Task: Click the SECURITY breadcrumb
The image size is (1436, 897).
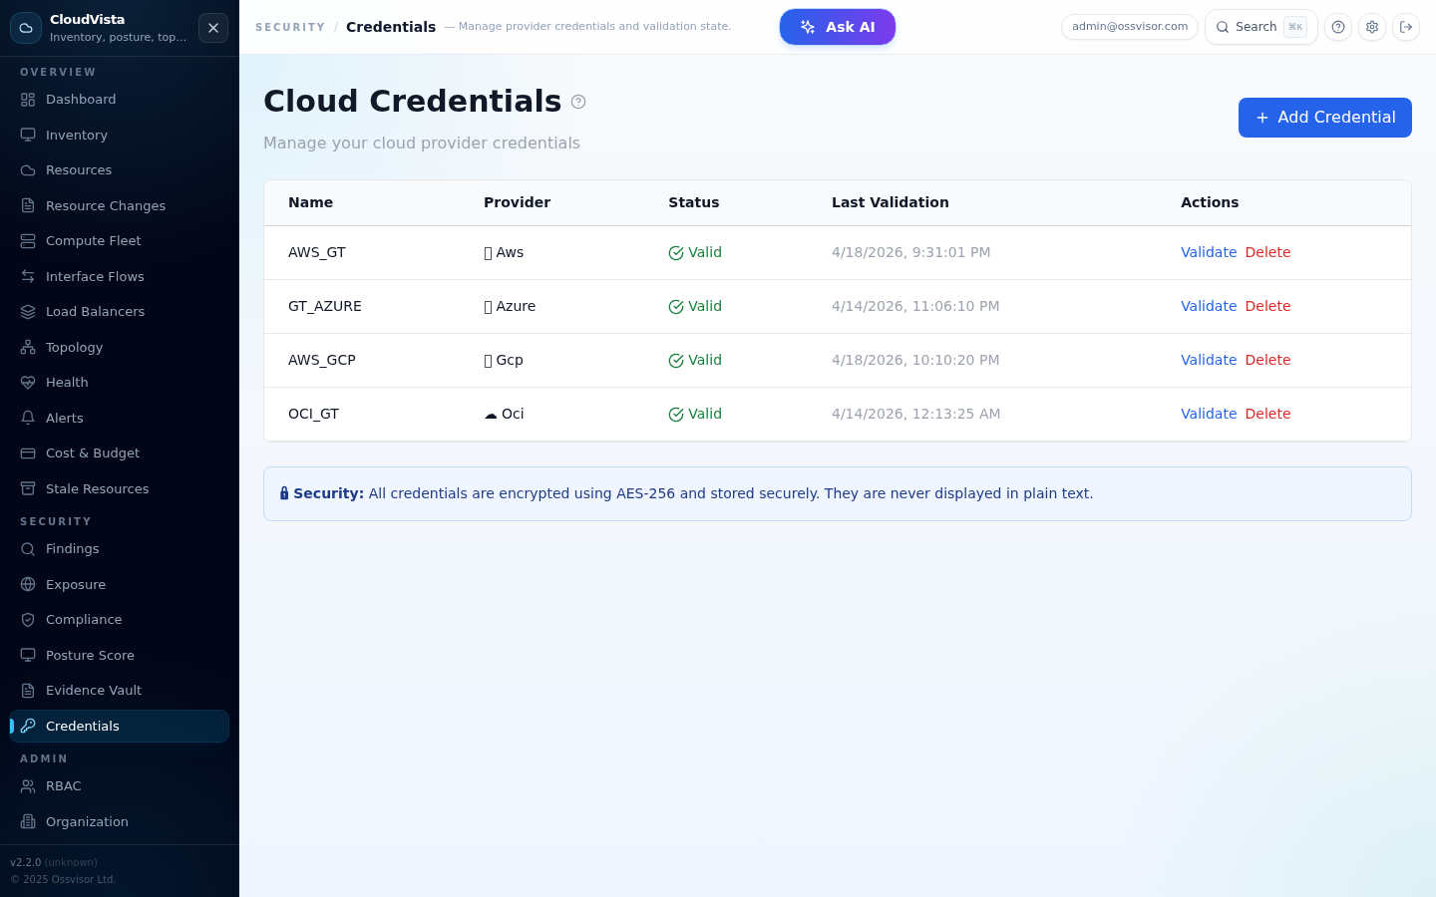Action: tap(290, 27)
